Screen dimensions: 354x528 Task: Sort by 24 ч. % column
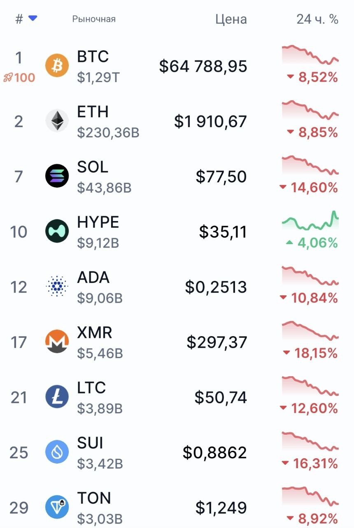click(x=317, y=19)
